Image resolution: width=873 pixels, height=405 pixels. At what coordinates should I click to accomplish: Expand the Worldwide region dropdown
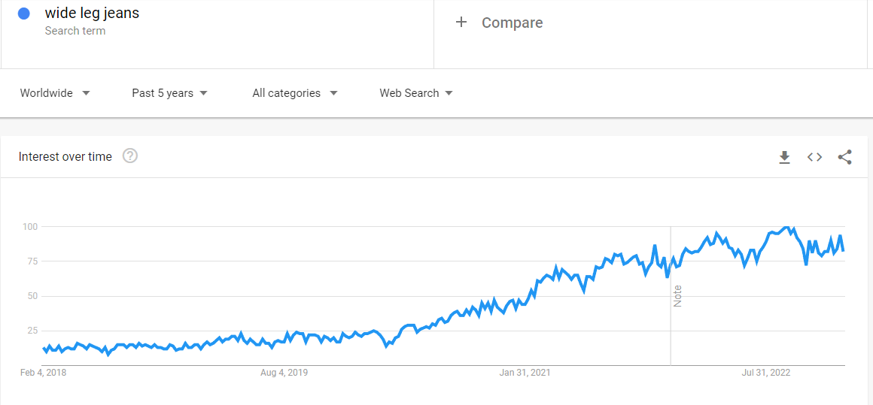[55, 93]
